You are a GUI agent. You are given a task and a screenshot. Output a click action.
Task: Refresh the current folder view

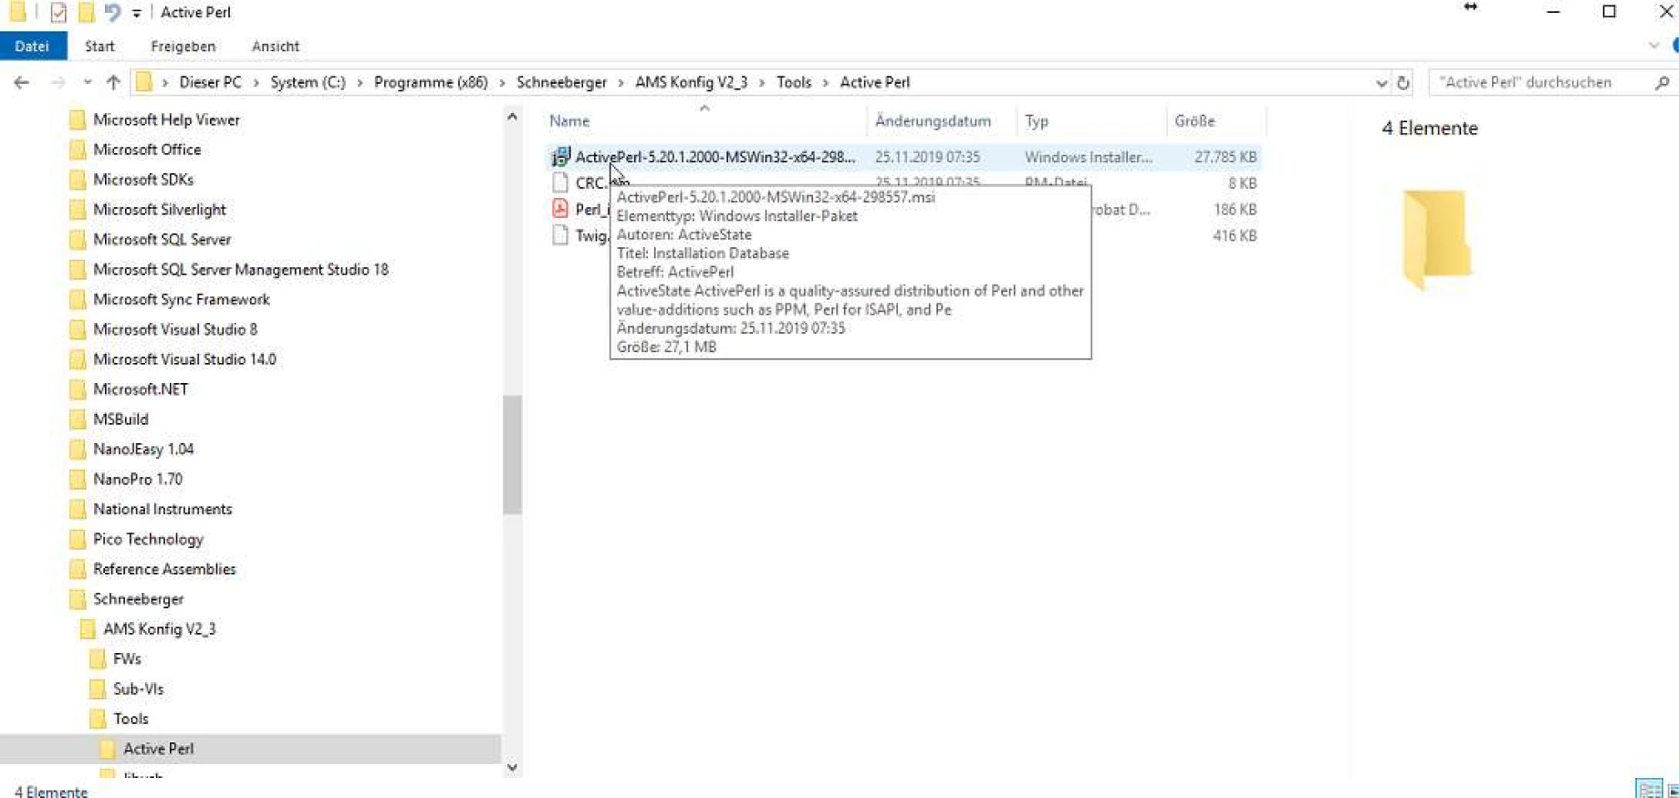[x=1403, y=83]
